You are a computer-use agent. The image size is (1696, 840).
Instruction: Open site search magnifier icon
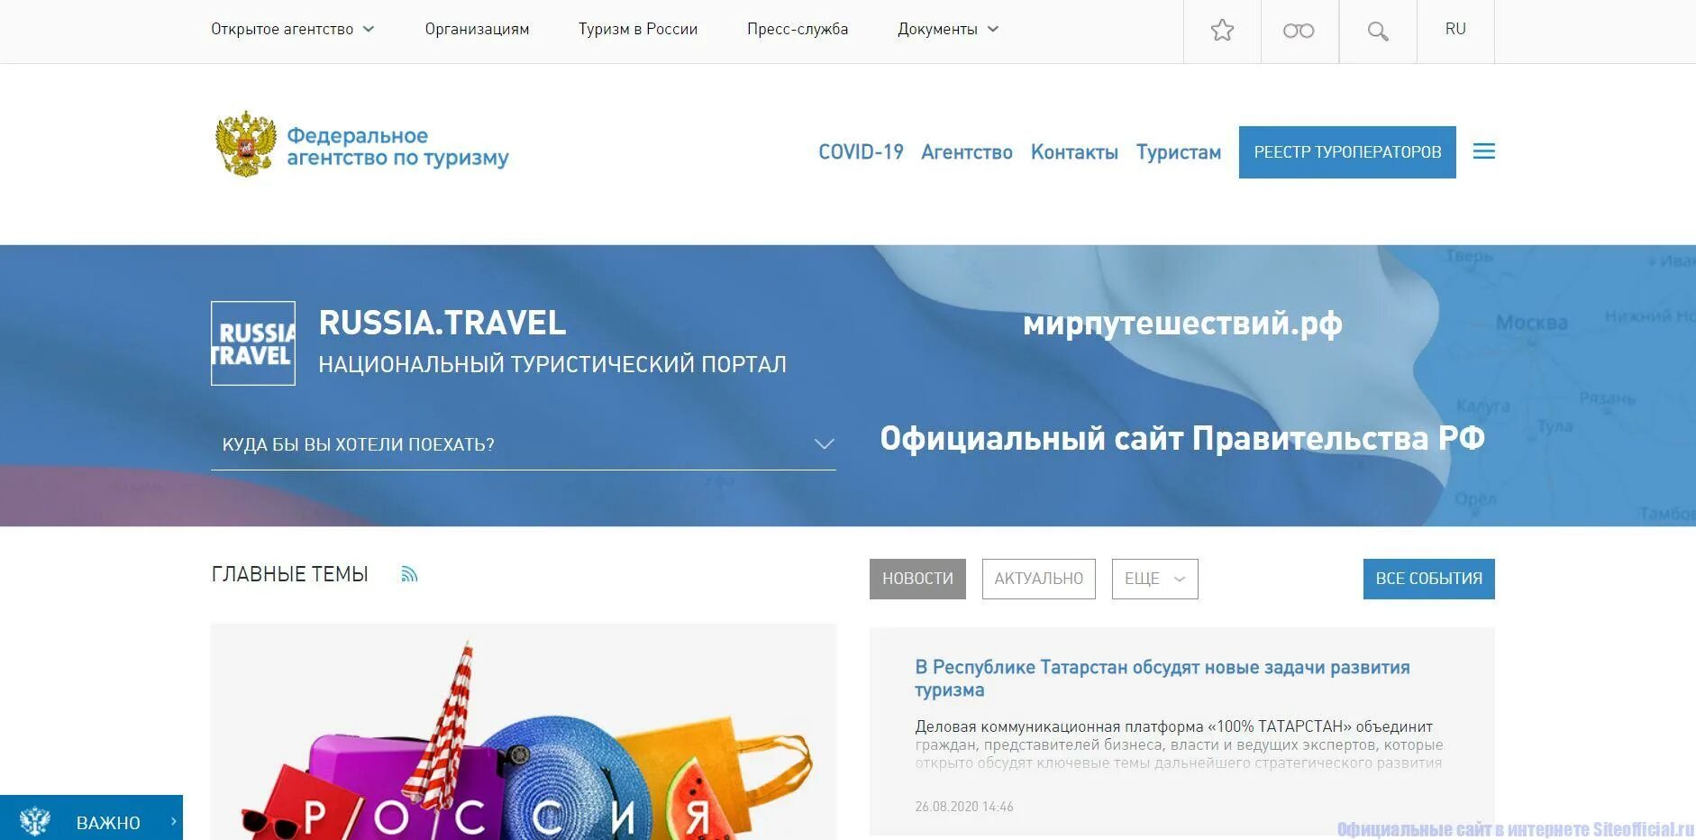coord(1377,32)
